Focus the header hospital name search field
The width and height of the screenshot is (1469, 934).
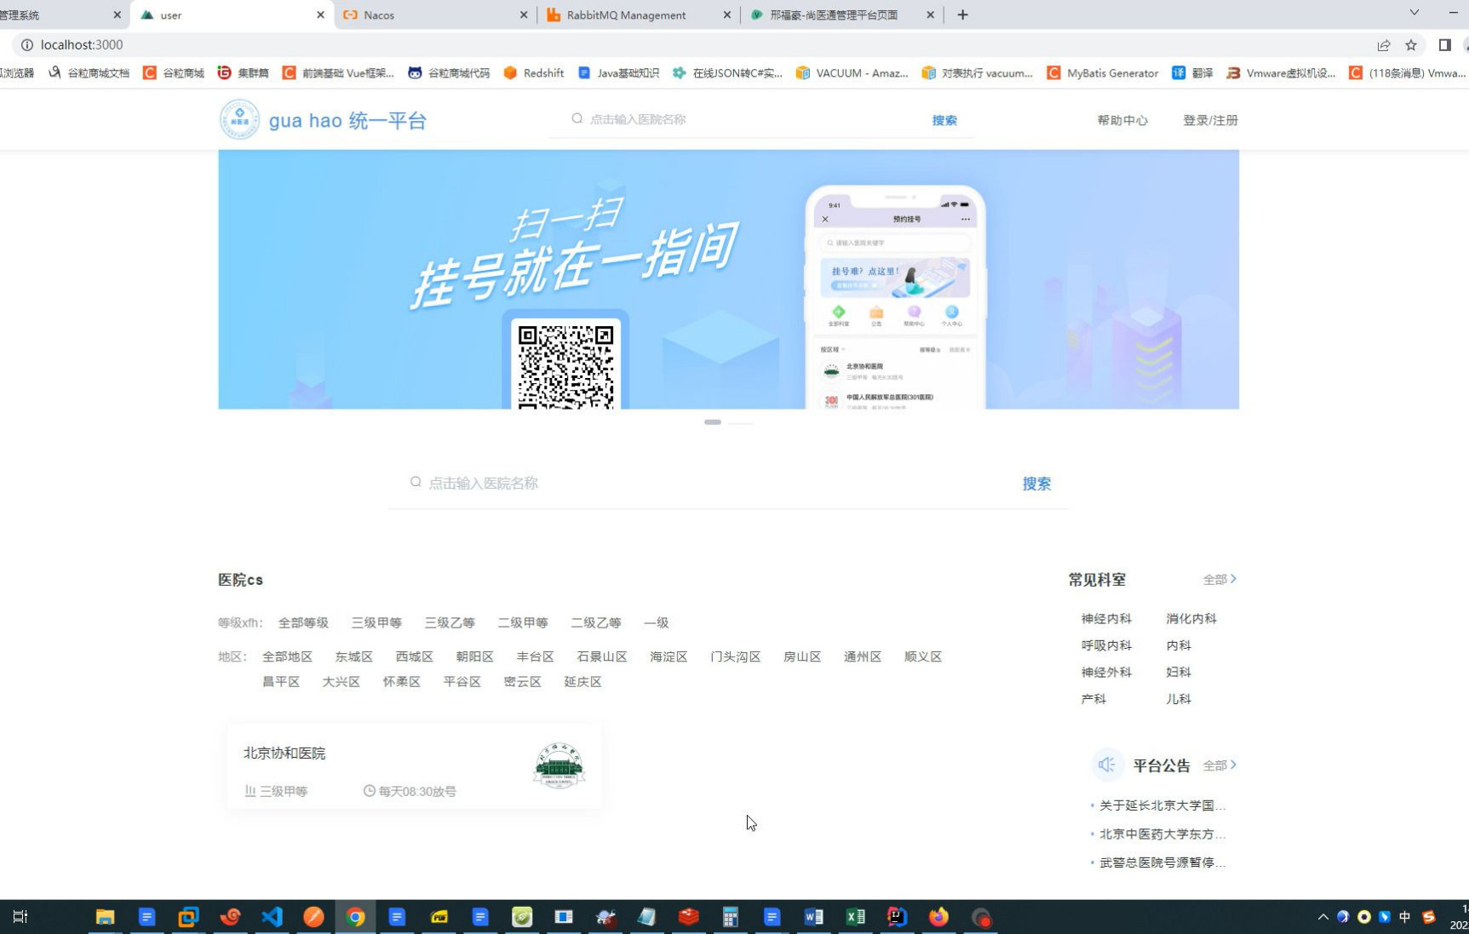point(749,119)
